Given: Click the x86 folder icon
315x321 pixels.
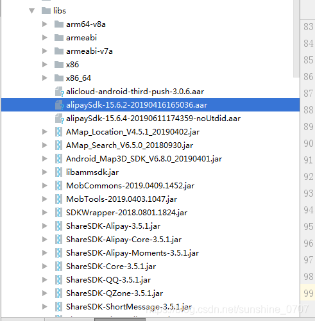Looking at the screenshot, I should tap(59, 65).
